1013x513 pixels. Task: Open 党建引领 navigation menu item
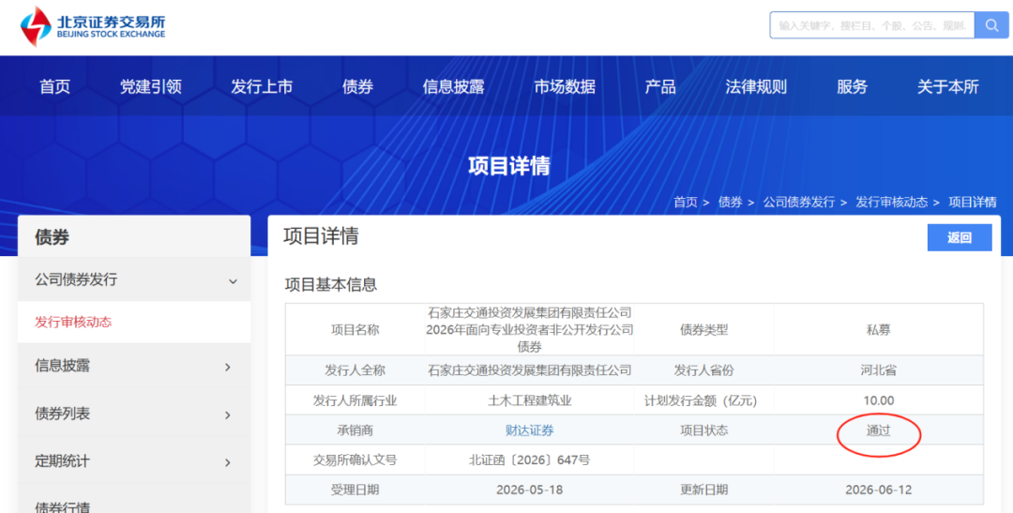coord(150,86)
